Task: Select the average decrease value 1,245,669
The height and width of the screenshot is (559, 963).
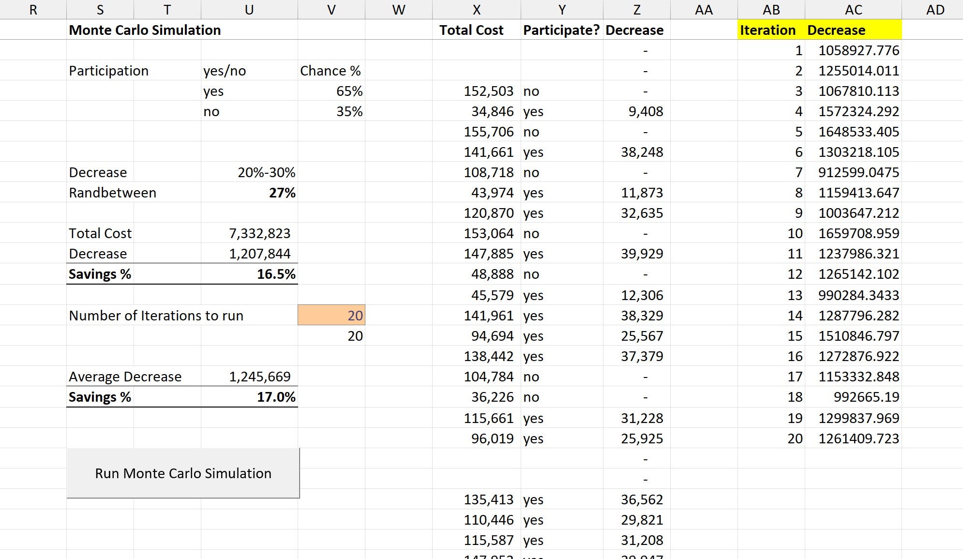Action: (249, 377)
